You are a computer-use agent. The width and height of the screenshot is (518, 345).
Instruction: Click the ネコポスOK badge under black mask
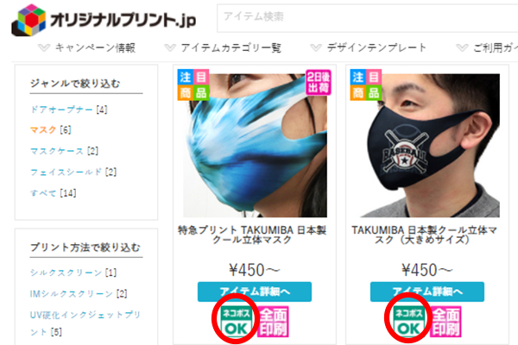click(408, 321)
